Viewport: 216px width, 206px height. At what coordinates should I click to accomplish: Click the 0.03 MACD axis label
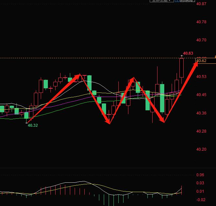pyautogui.click(x=200, y=183)
